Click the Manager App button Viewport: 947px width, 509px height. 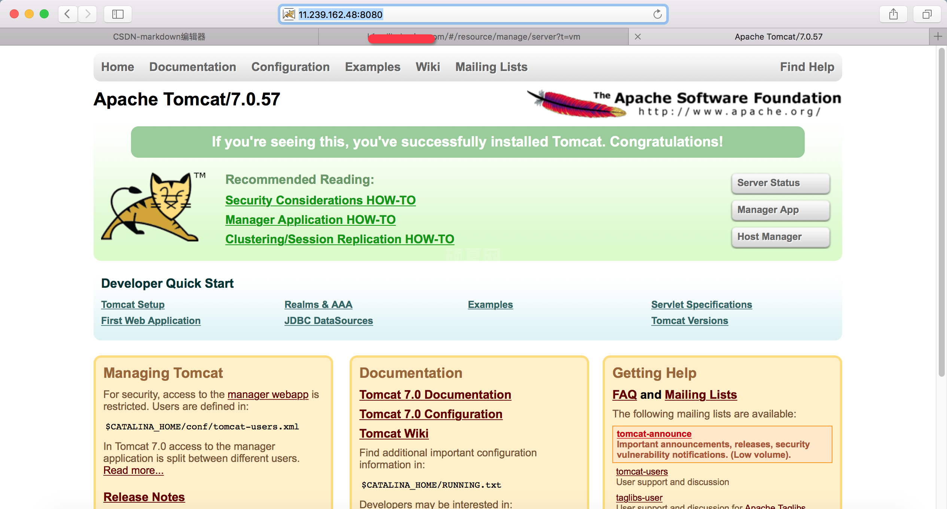click(780, 210)
